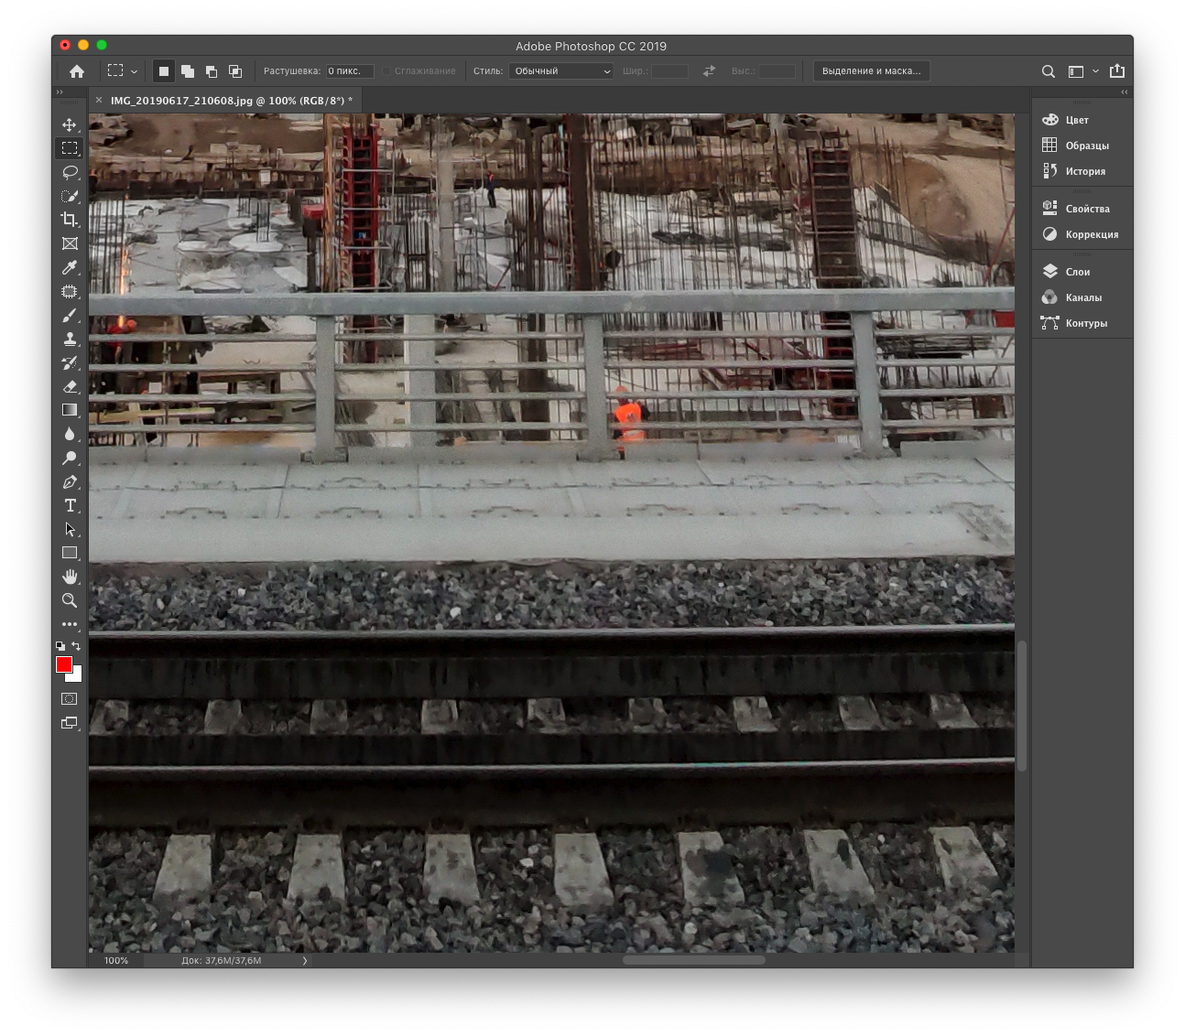This screenshot has width=1185, height=1036.
Task: Select the Clone Stamp tool
Action: 70,340
